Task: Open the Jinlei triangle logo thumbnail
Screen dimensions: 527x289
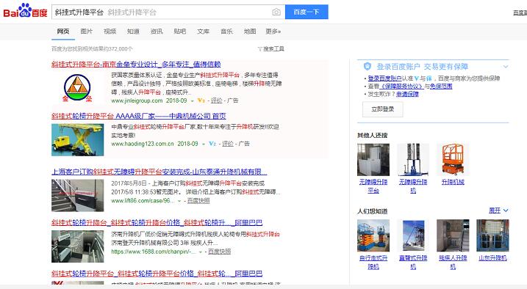Action: [77, 87]
